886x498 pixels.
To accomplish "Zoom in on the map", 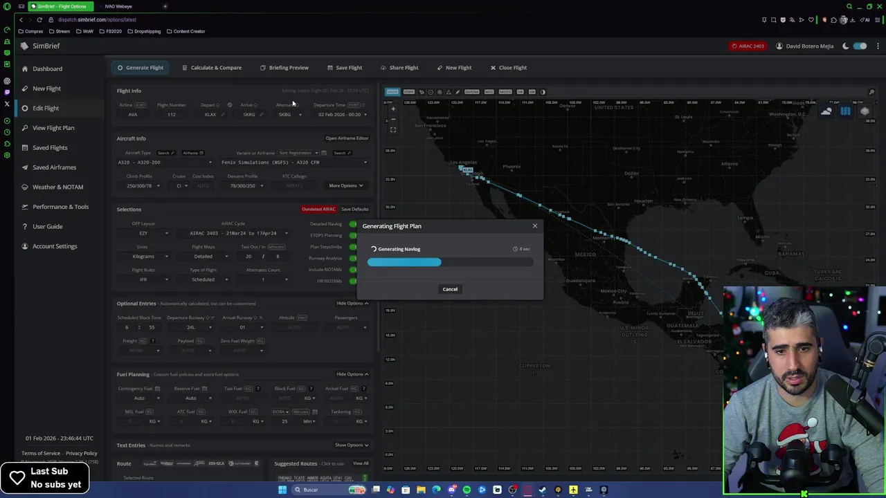I will click(x=393, y=109).
